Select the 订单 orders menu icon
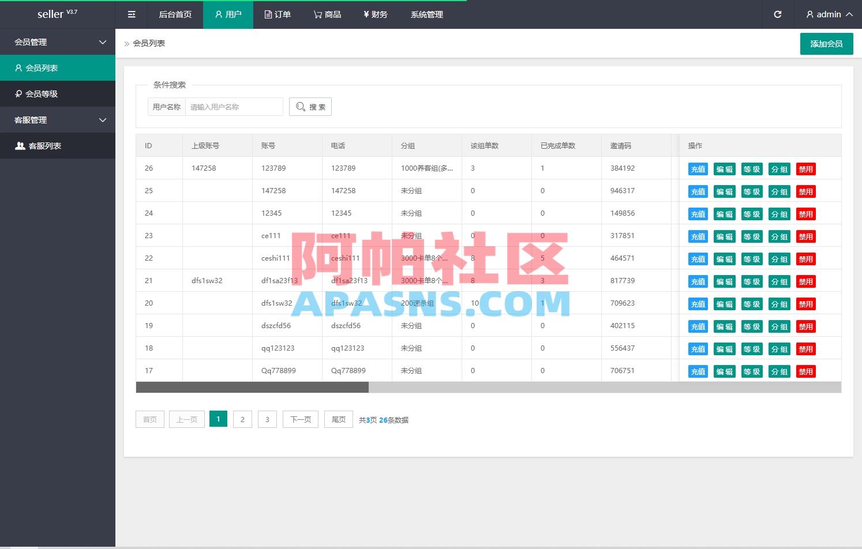This screenshot has width=862, height=549. coord(267,14)
